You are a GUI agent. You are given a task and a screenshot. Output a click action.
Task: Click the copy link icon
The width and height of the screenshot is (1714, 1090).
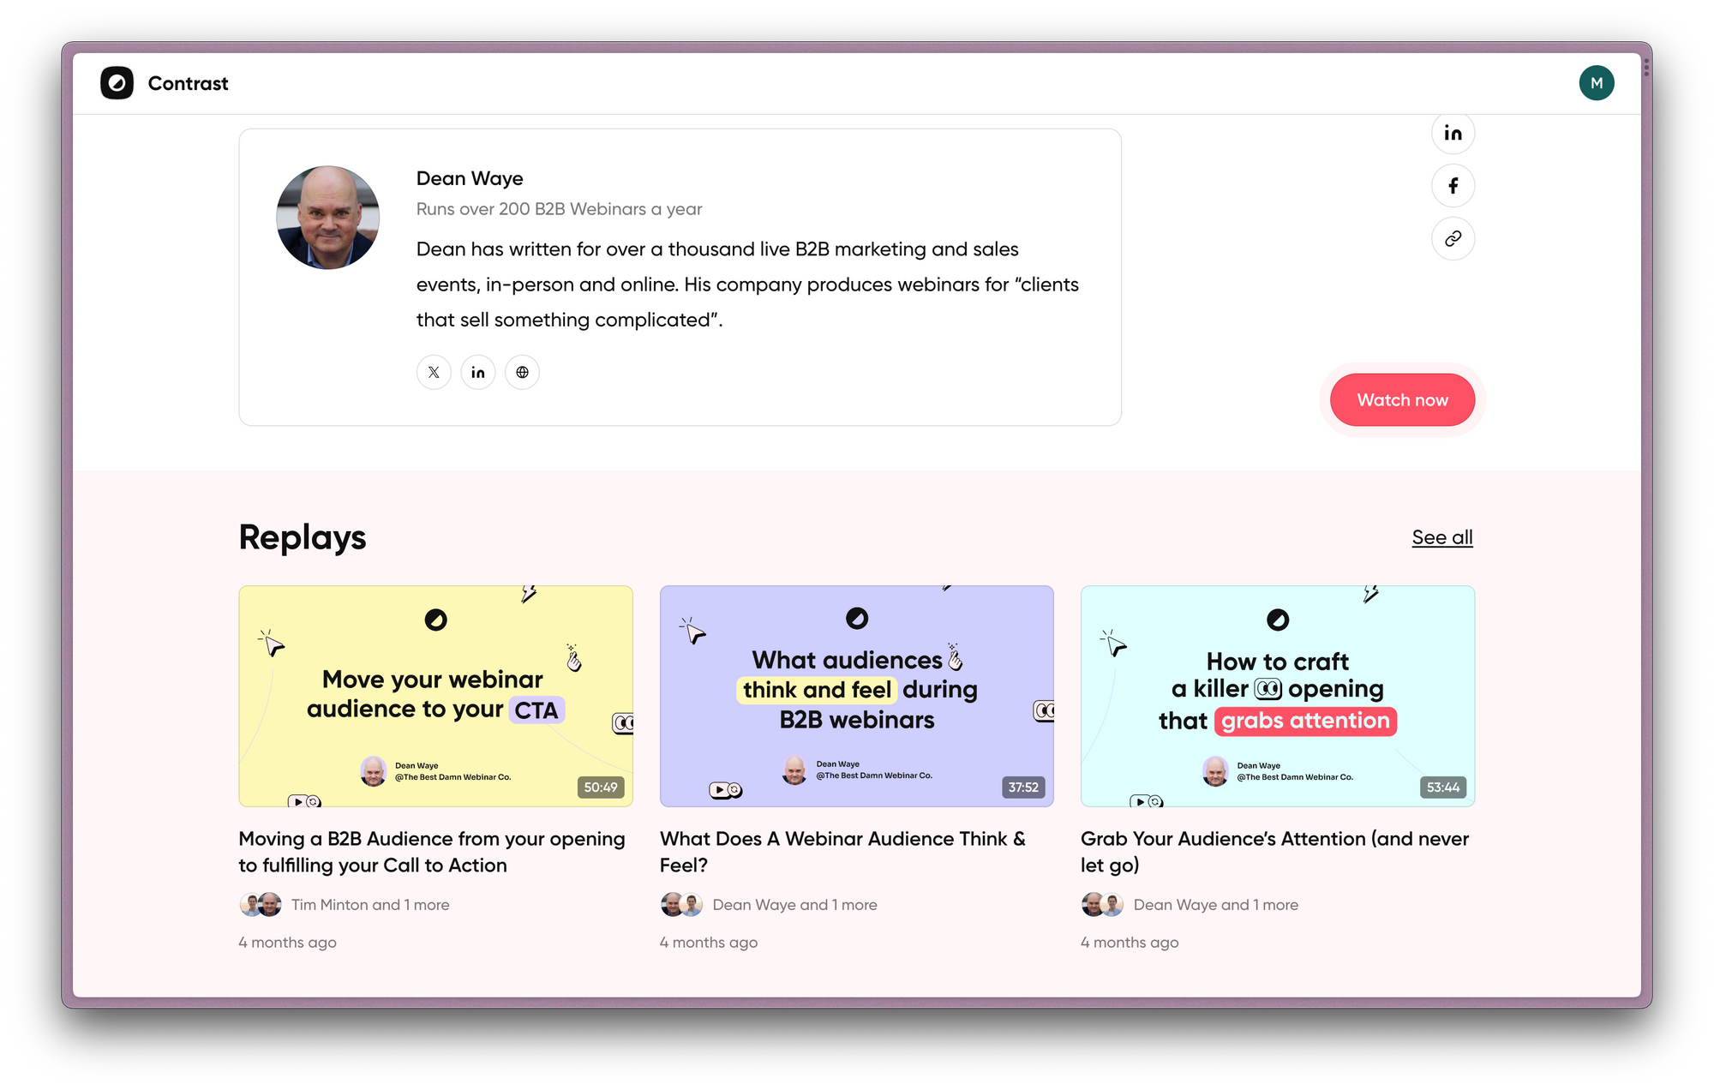[x=1452, y=237]
